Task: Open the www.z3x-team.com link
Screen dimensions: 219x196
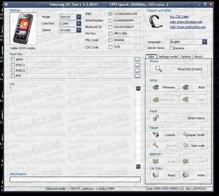Action: [x=186, y=22]
